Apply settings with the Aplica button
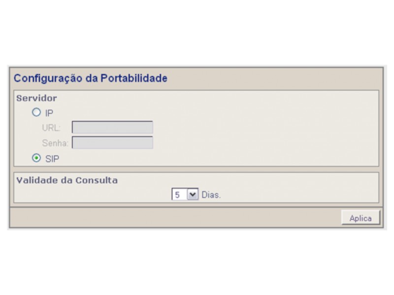 click(361, 218)
